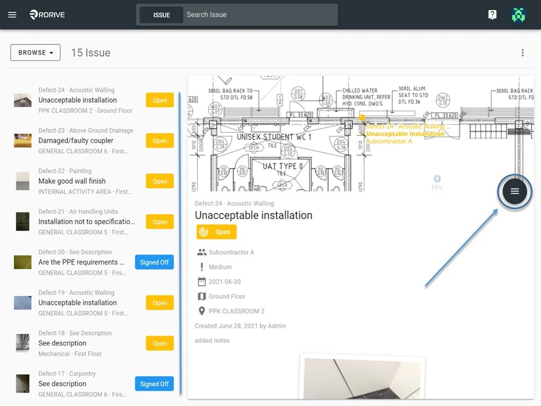Screen dimensions: 541x406
Task: Open the Defect-17 thumbnail image
Action: coord(23,384)
